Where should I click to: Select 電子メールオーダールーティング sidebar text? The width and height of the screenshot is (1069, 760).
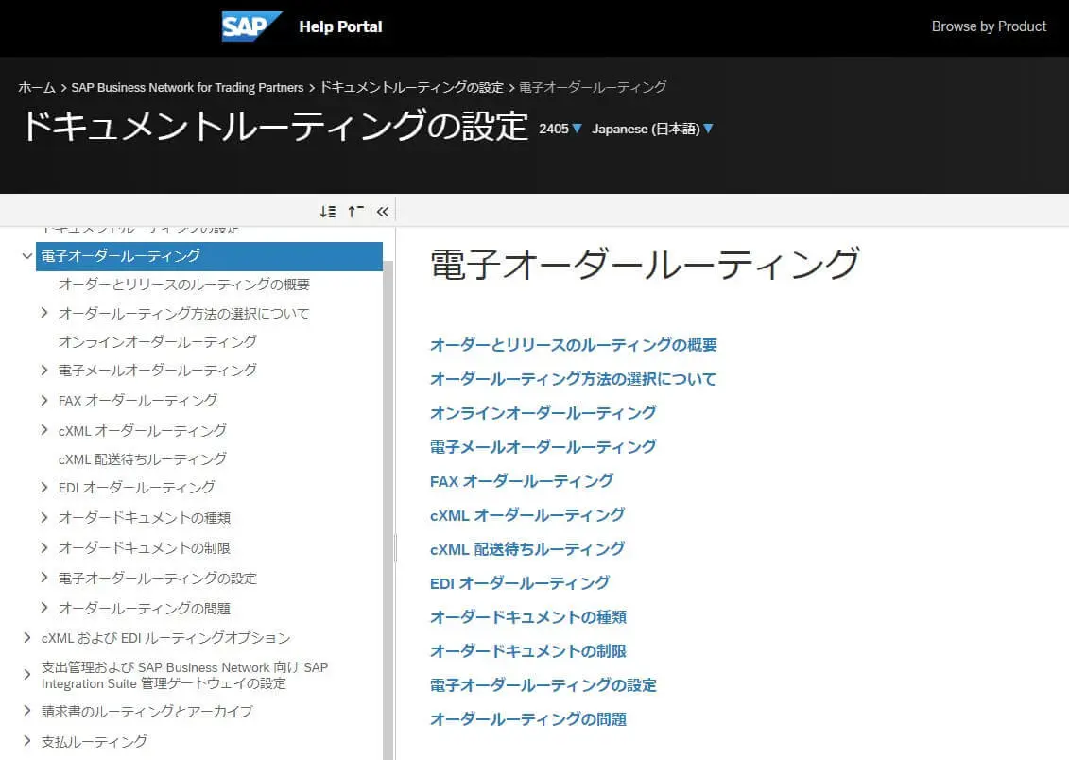[x=158, y=371]
